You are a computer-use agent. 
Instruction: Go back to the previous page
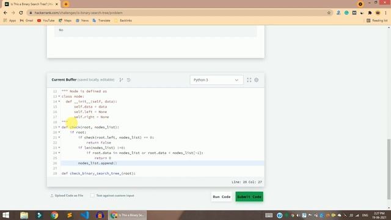click(x=5, y=13)
